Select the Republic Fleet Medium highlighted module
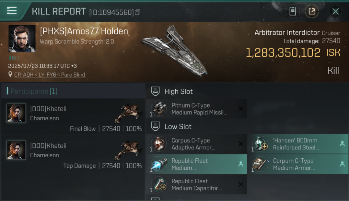 pyautogui.click(x=197, y=164)
